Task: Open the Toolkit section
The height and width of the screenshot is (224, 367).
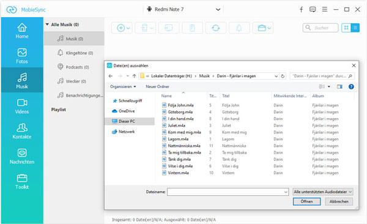Action: pos(22,182)
